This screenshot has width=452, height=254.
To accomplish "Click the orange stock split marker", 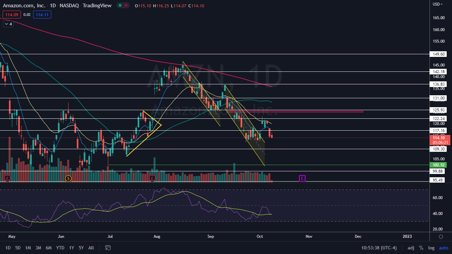I will 68,178.
